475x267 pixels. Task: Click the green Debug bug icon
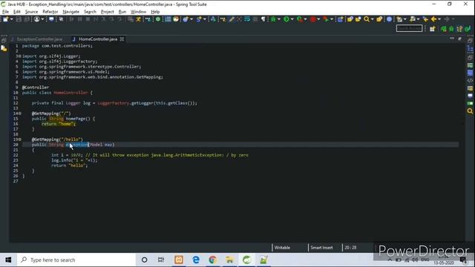(274, 19)
